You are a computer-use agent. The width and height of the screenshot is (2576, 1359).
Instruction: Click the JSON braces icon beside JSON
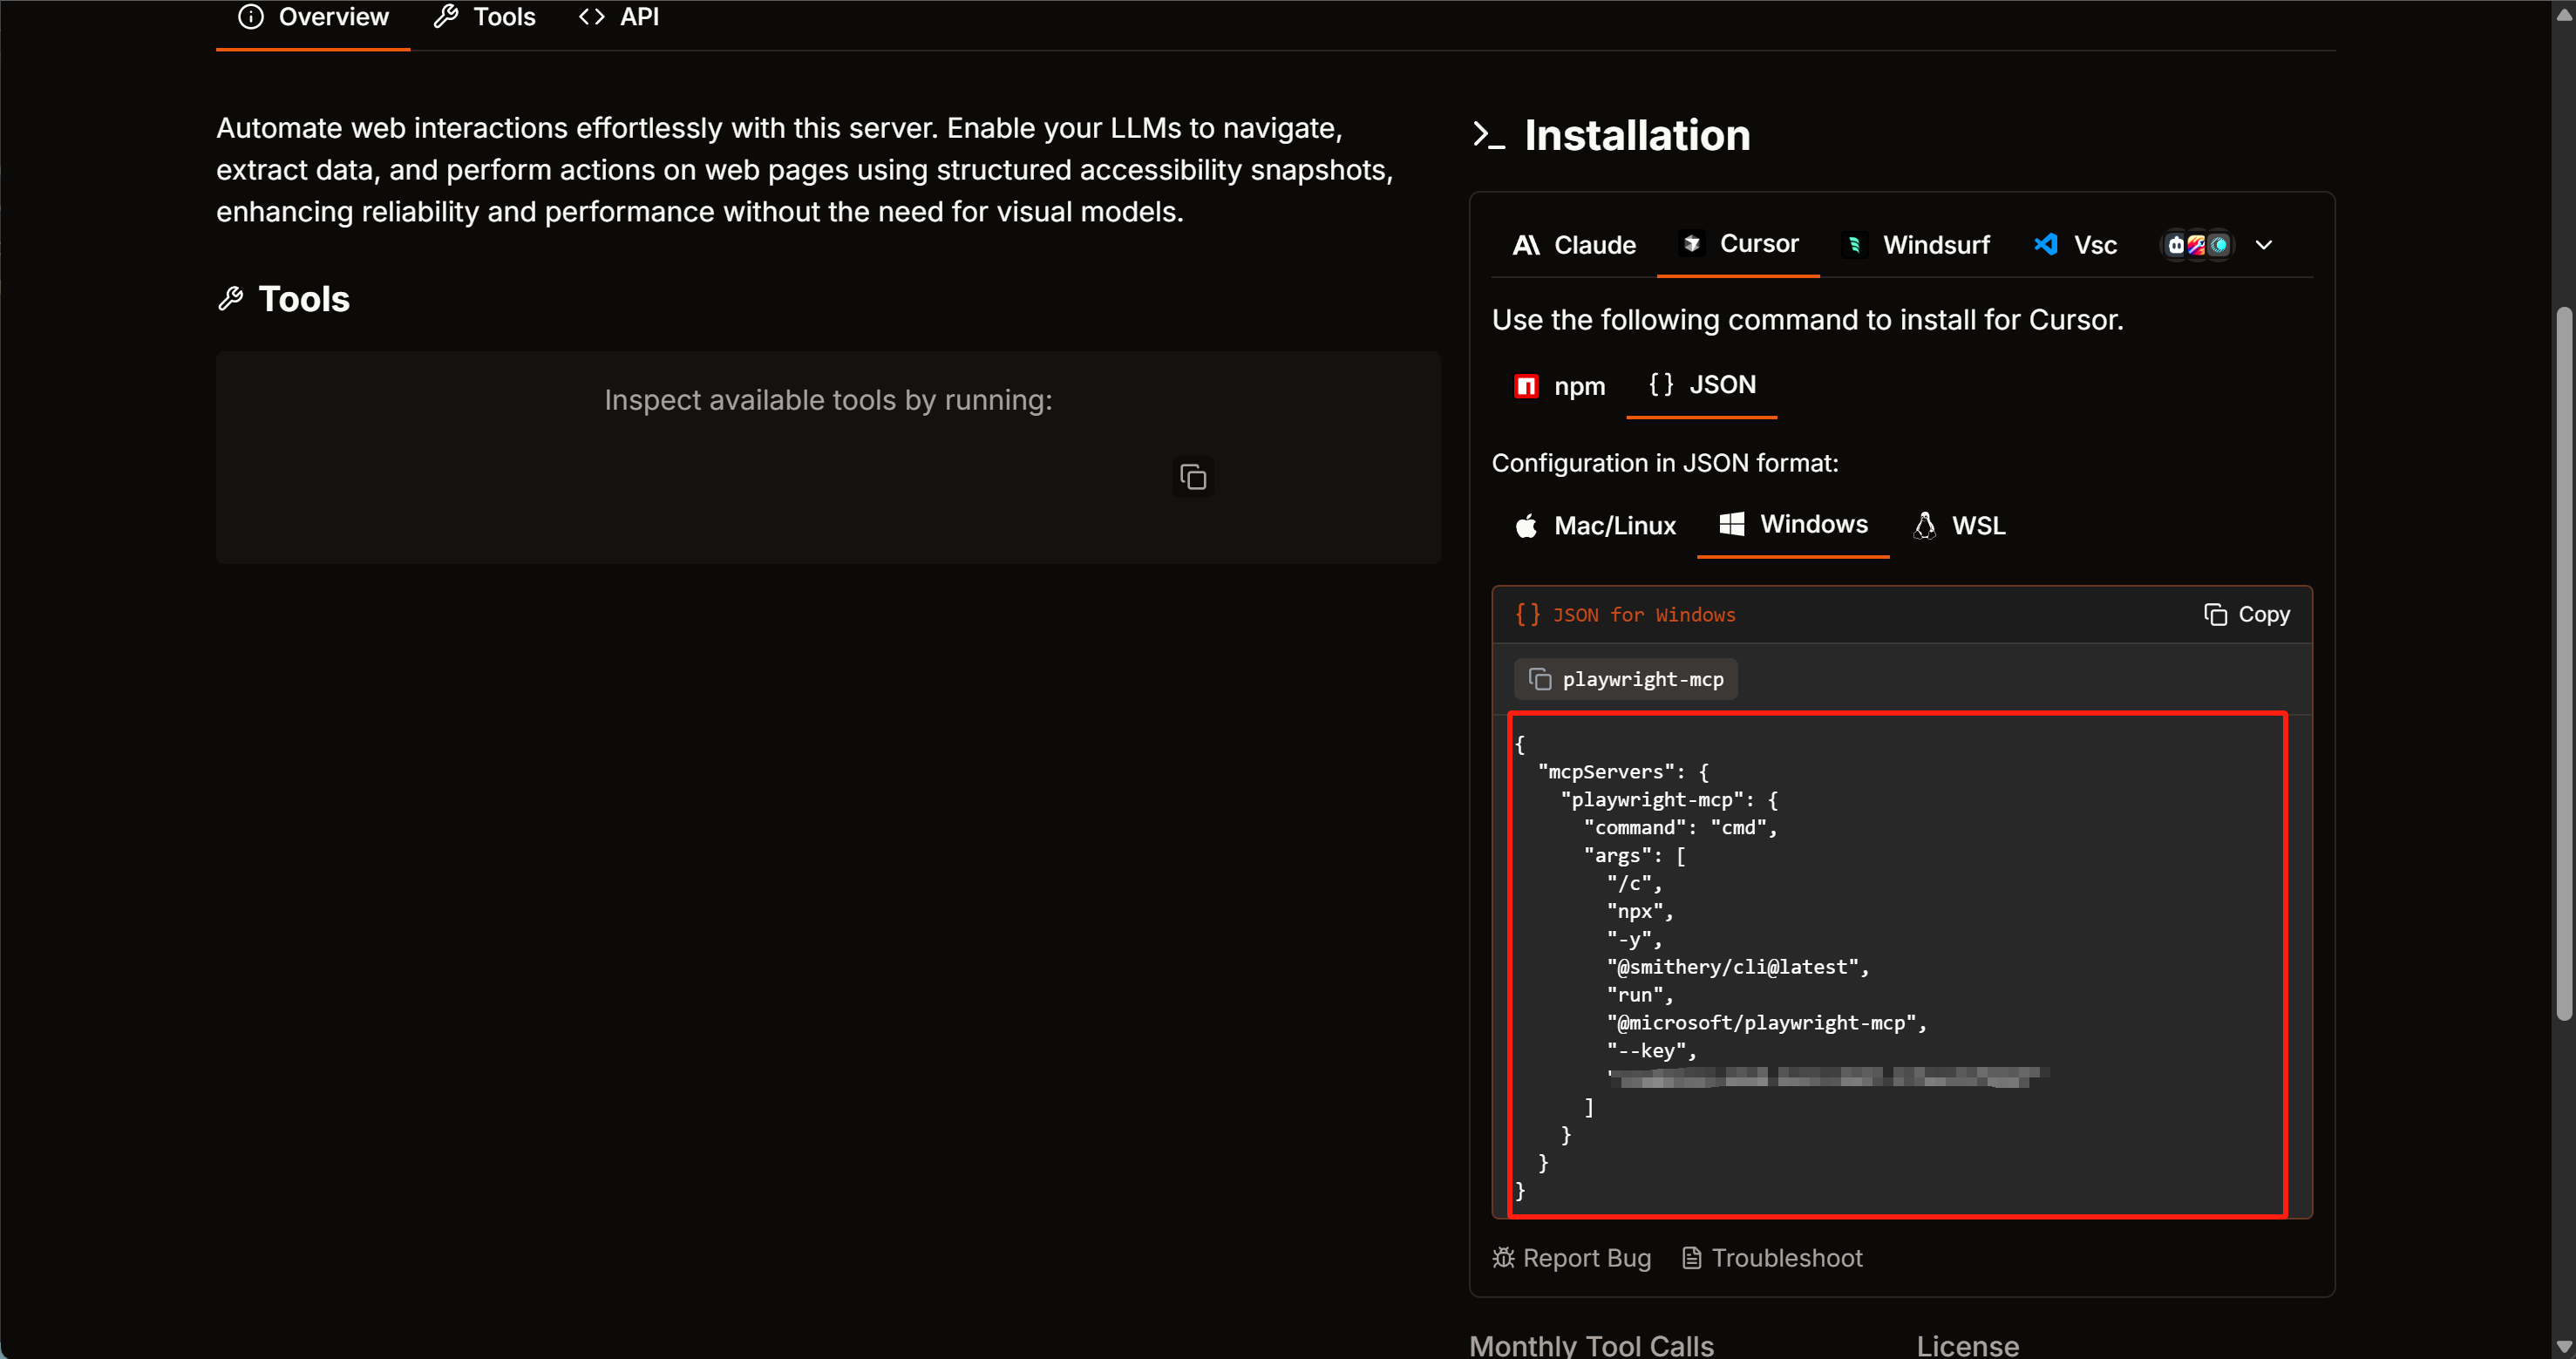(1661, 385)
